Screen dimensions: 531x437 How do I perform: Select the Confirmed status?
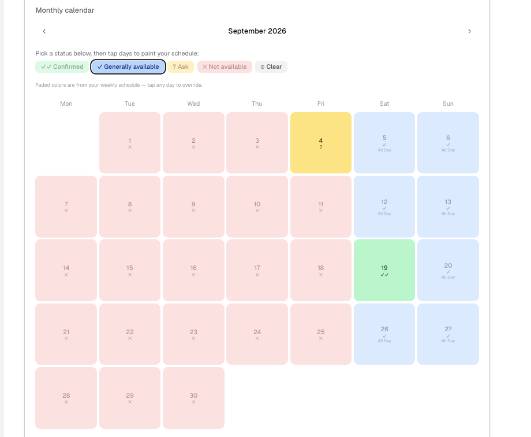pos(62,67)
